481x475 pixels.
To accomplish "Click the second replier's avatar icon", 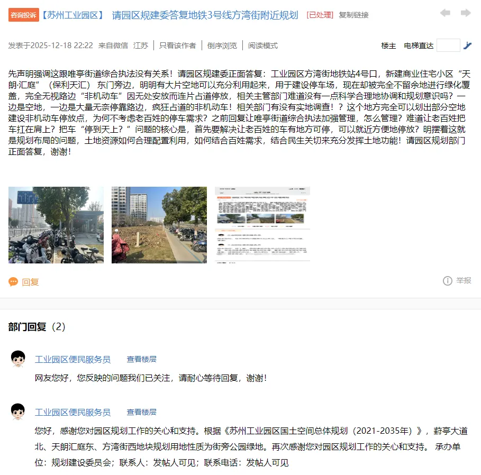I will tap(18, 412).
